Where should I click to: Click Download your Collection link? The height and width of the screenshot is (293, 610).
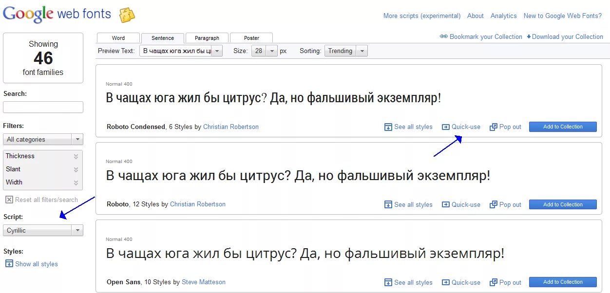[x=568, y=37]
